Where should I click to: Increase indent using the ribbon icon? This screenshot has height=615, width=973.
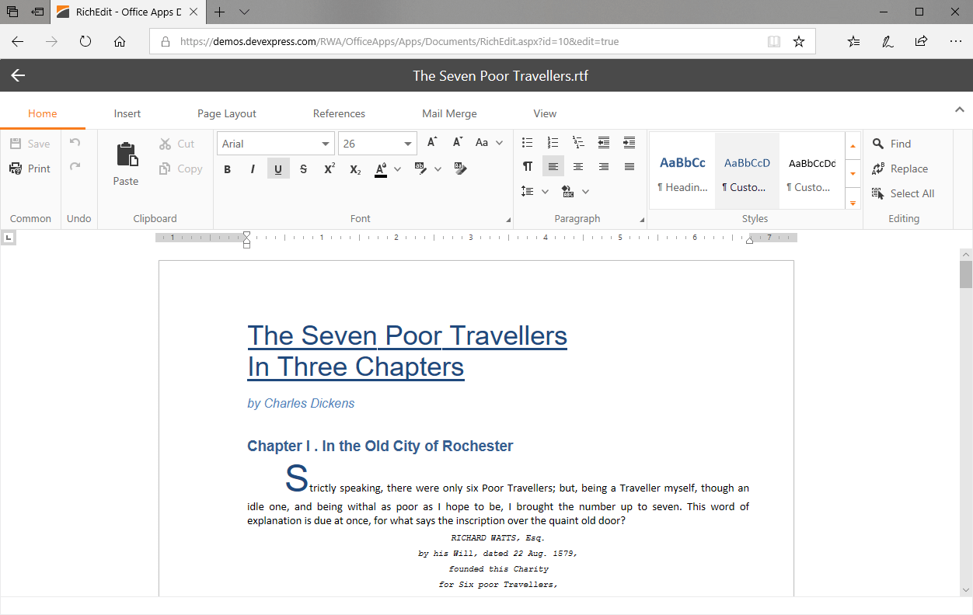point(629,142)
